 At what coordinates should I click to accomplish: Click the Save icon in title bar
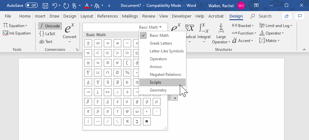pyautogui.click(x=46, y=6)
